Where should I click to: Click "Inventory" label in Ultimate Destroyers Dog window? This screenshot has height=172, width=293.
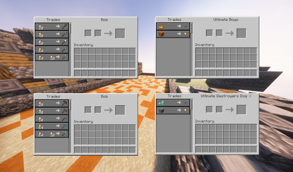click(205, 121)
